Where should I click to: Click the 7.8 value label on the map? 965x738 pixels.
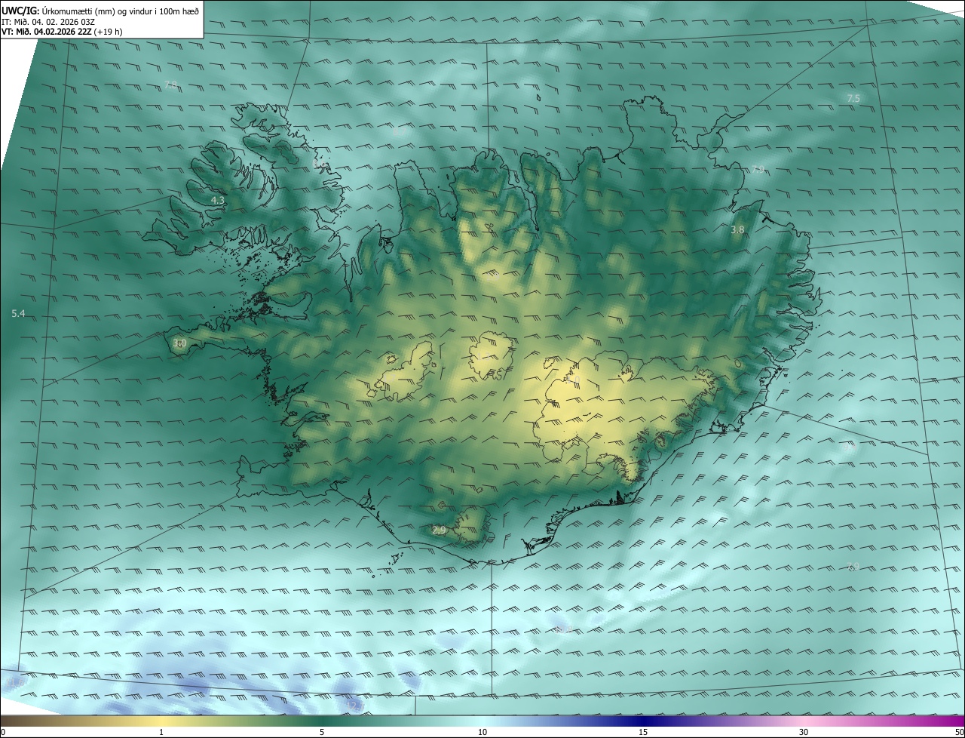point(170,85)
